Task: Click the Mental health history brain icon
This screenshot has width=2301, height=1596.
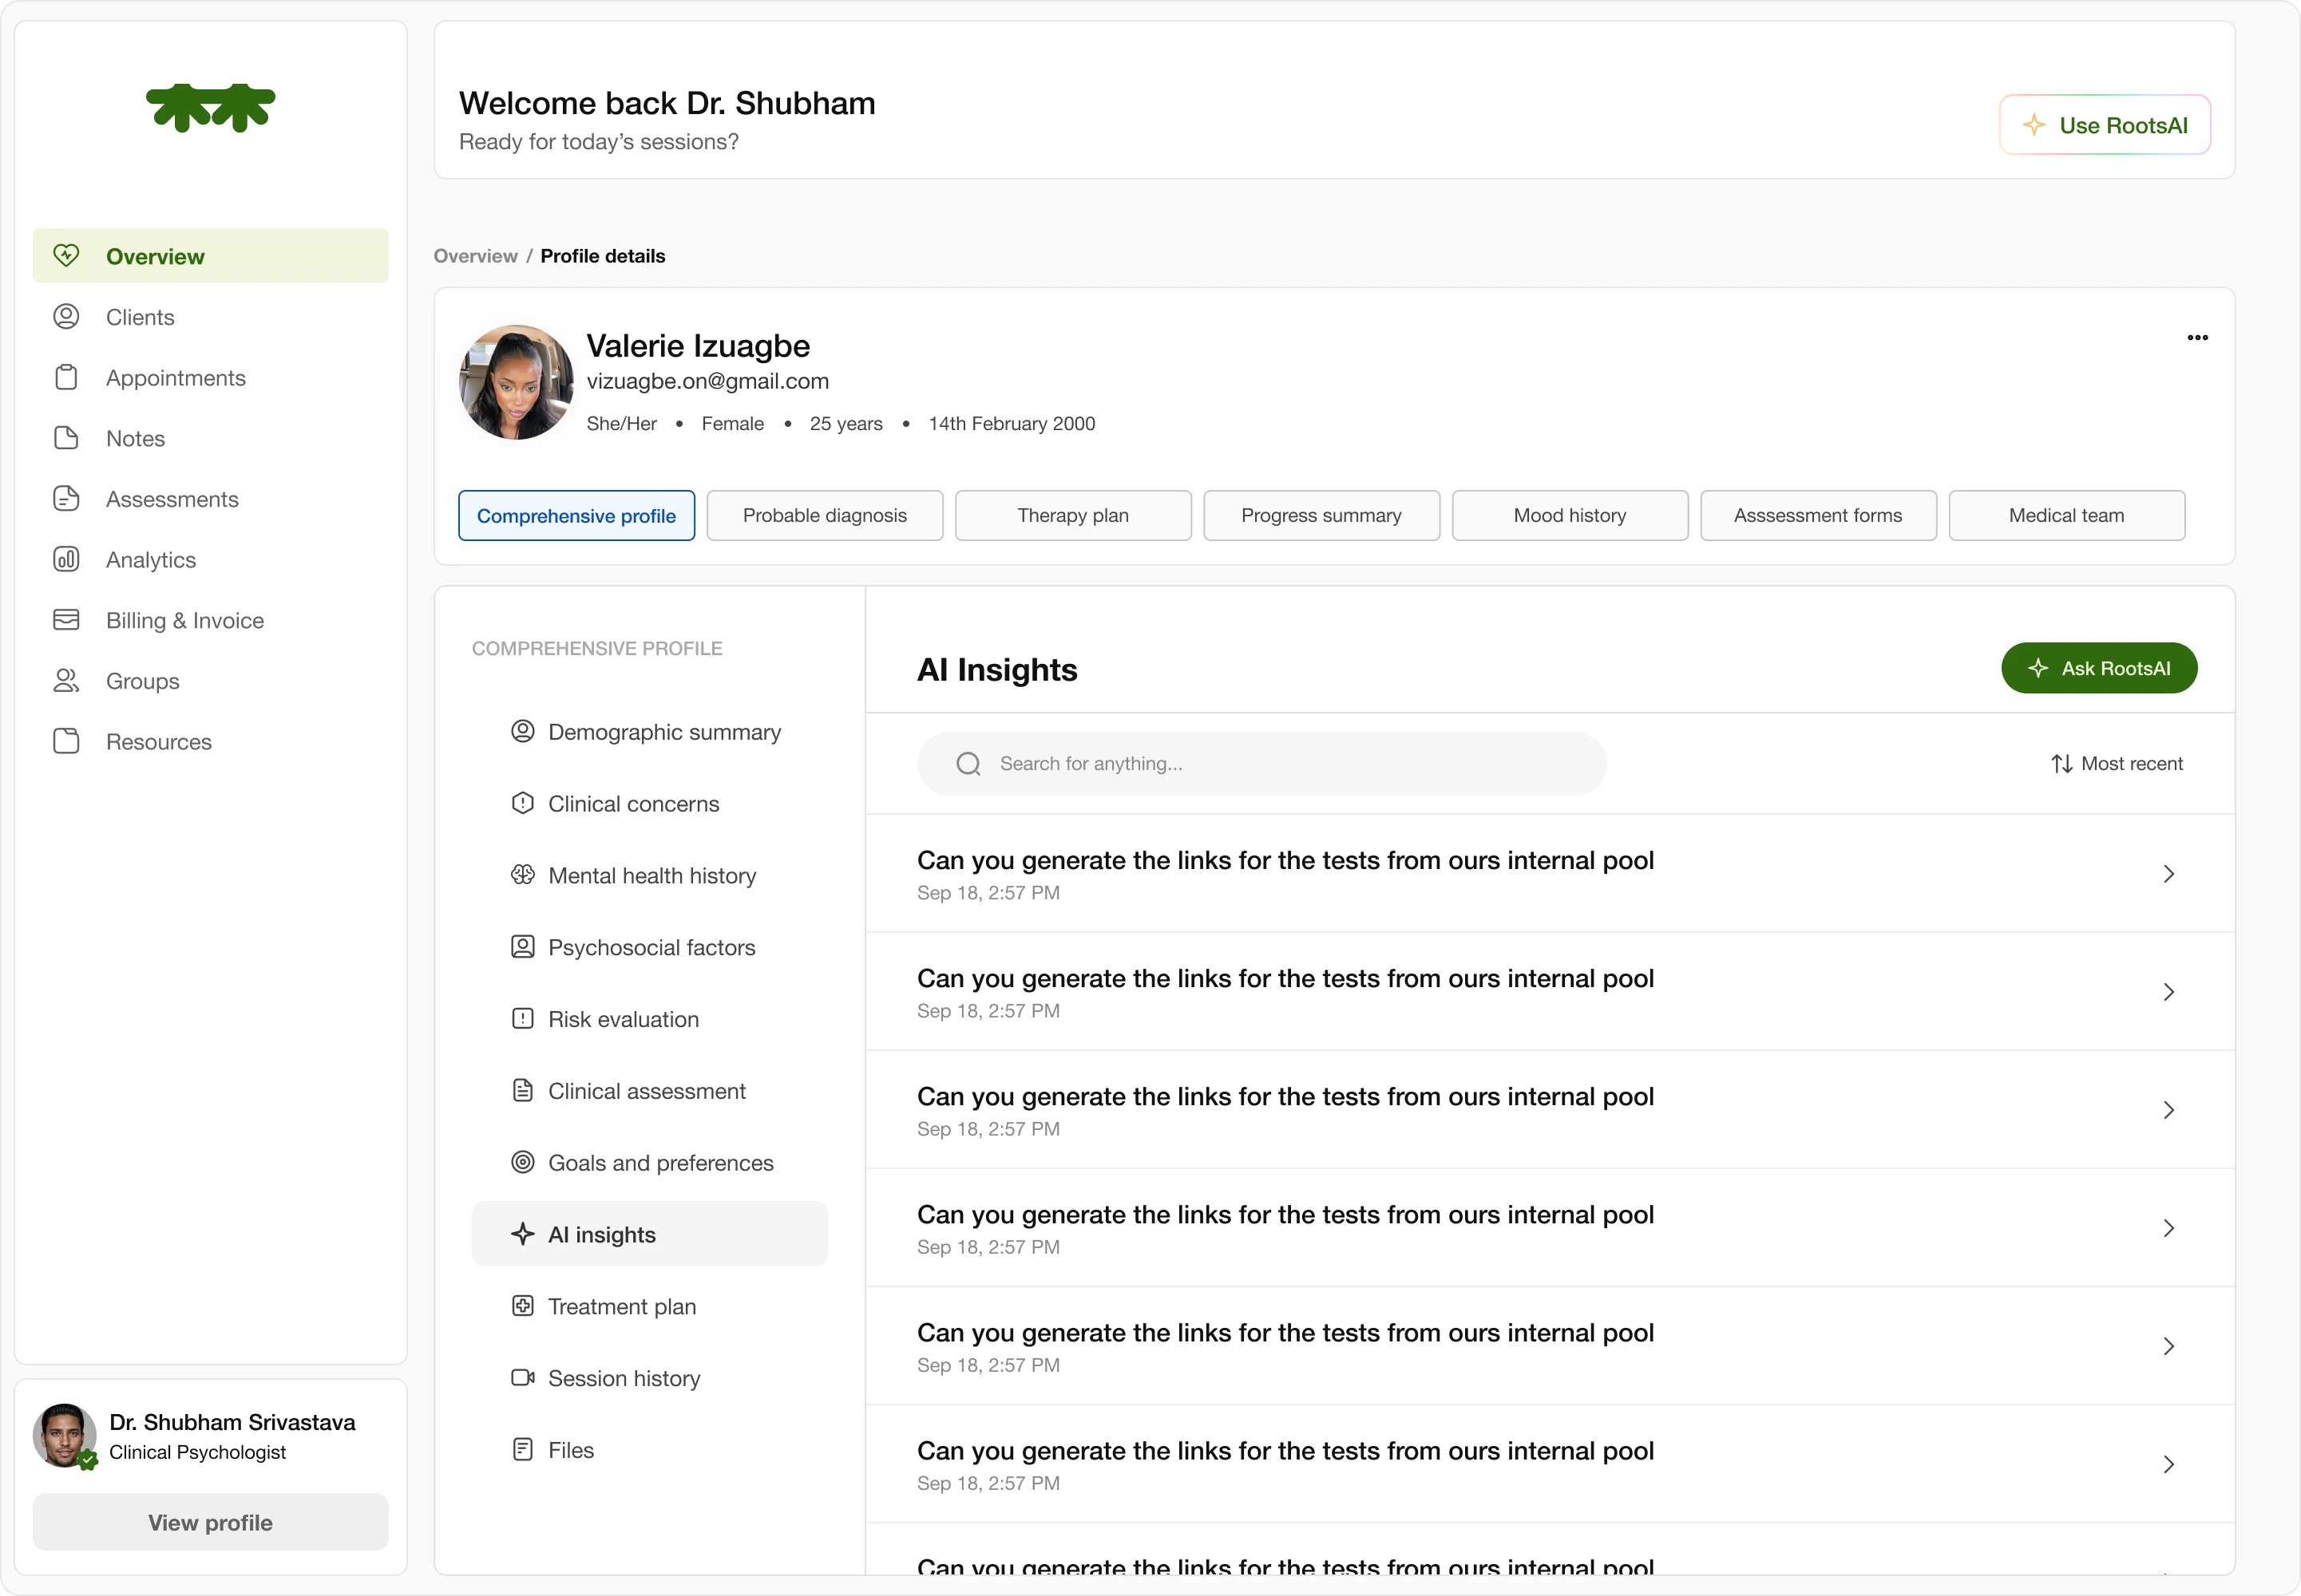Action: pos(522,875)
